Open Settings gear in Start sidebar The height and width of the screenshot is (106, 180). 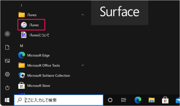pyautogui.click(x=7, y=74)
